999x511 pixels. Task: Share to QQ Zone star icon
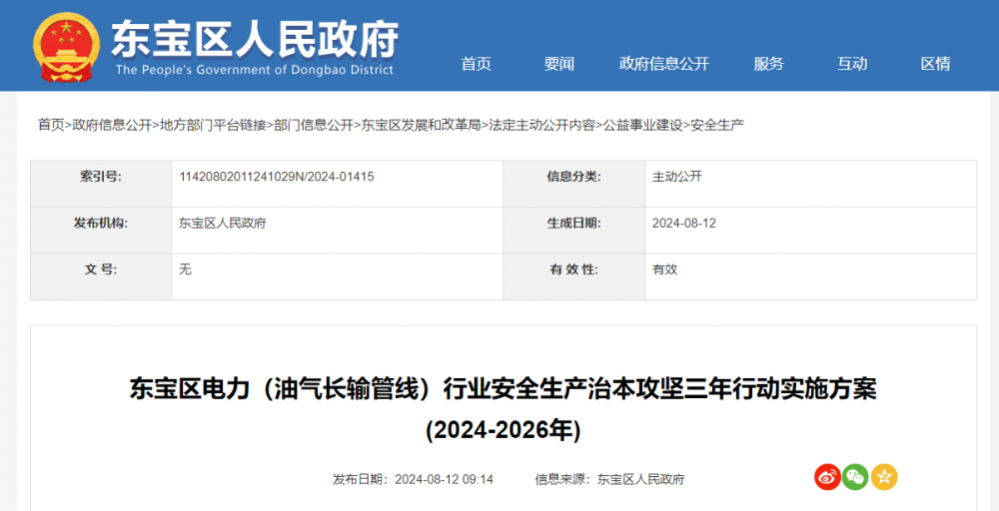click(x=884, y=477)
